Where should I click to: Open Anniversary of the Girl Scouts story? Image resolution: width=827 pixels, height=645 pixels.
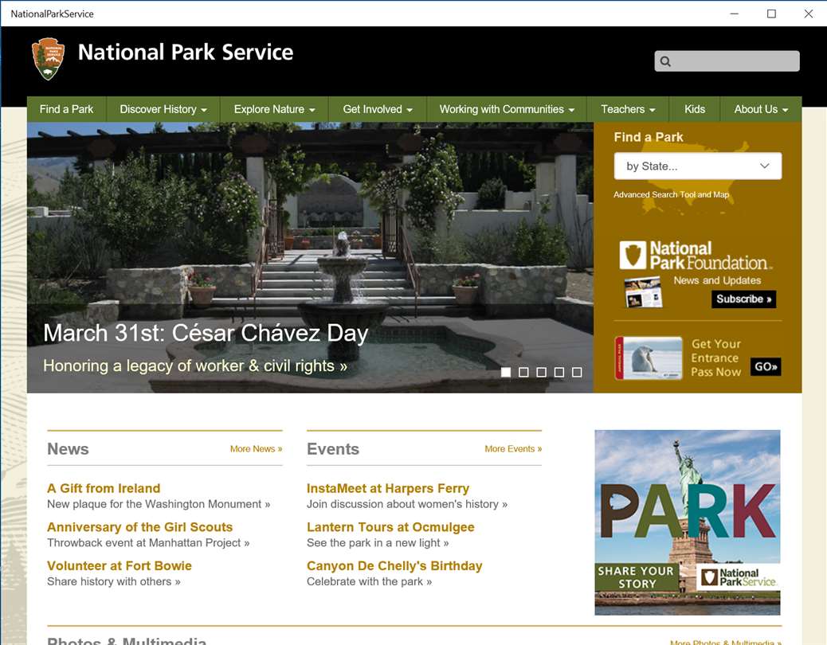139,527
